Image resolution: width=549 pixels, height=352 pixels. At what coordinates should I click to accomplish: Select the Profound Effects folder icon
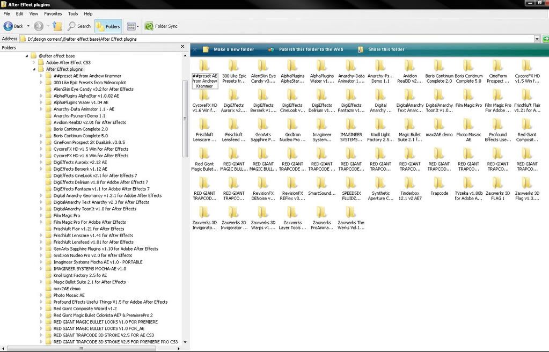pyautogui.click(x=497, y=124)
